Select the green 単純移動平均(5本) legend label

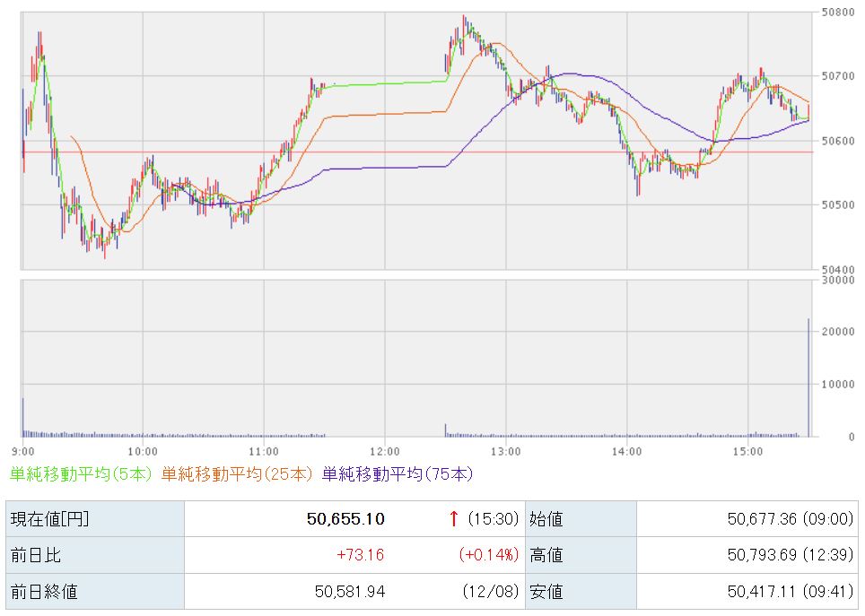tap(82, 473)
